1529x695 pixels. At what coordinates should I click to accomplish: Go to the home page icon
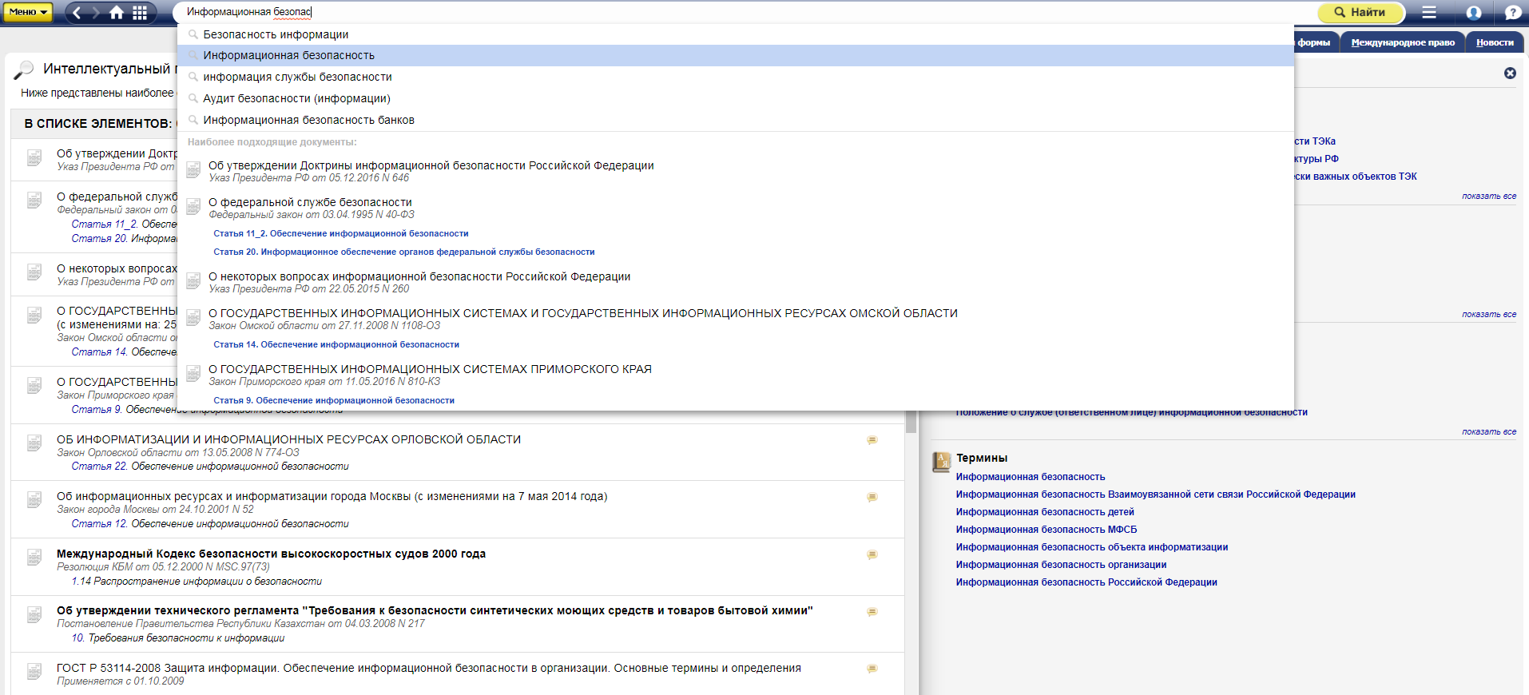[x=117, y=12]
